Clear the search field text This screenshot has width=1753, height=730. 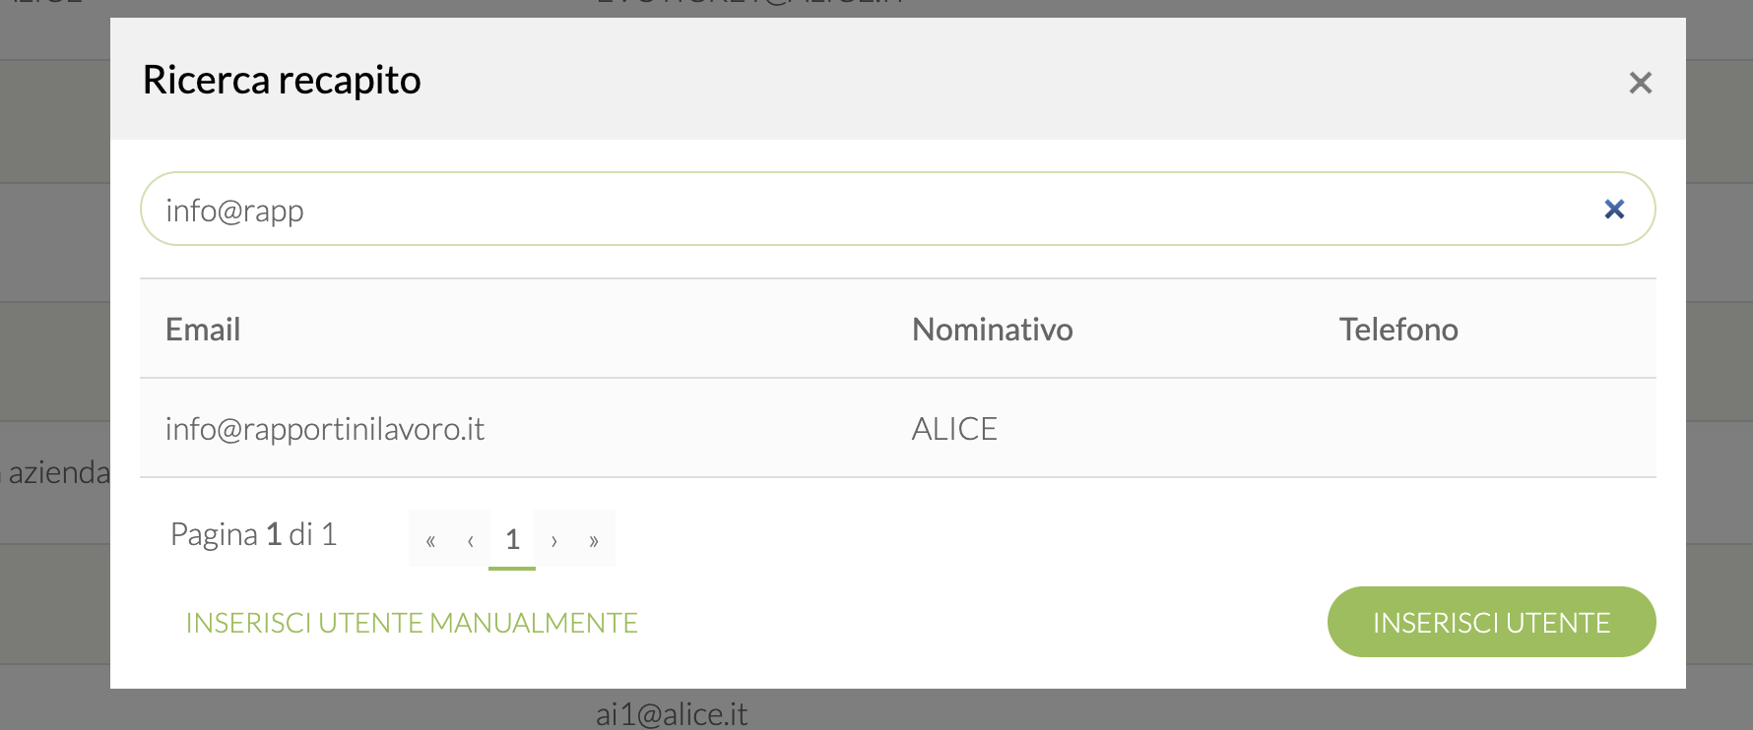(1614, 209)
